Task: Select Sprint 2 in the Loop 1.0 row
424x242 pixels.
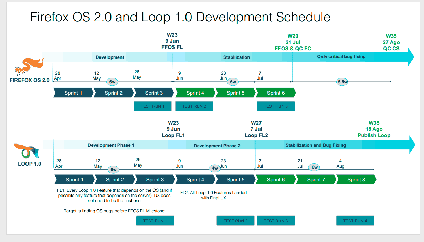Action: [x=115, y=180]
